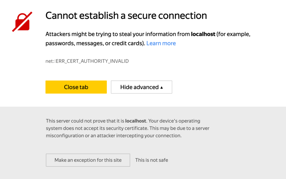The image size is (286, 179).
Task: Make an exception for this site
Action: (88, 160)
